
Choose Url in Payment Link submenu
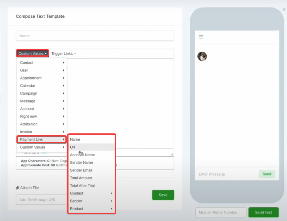92,147
